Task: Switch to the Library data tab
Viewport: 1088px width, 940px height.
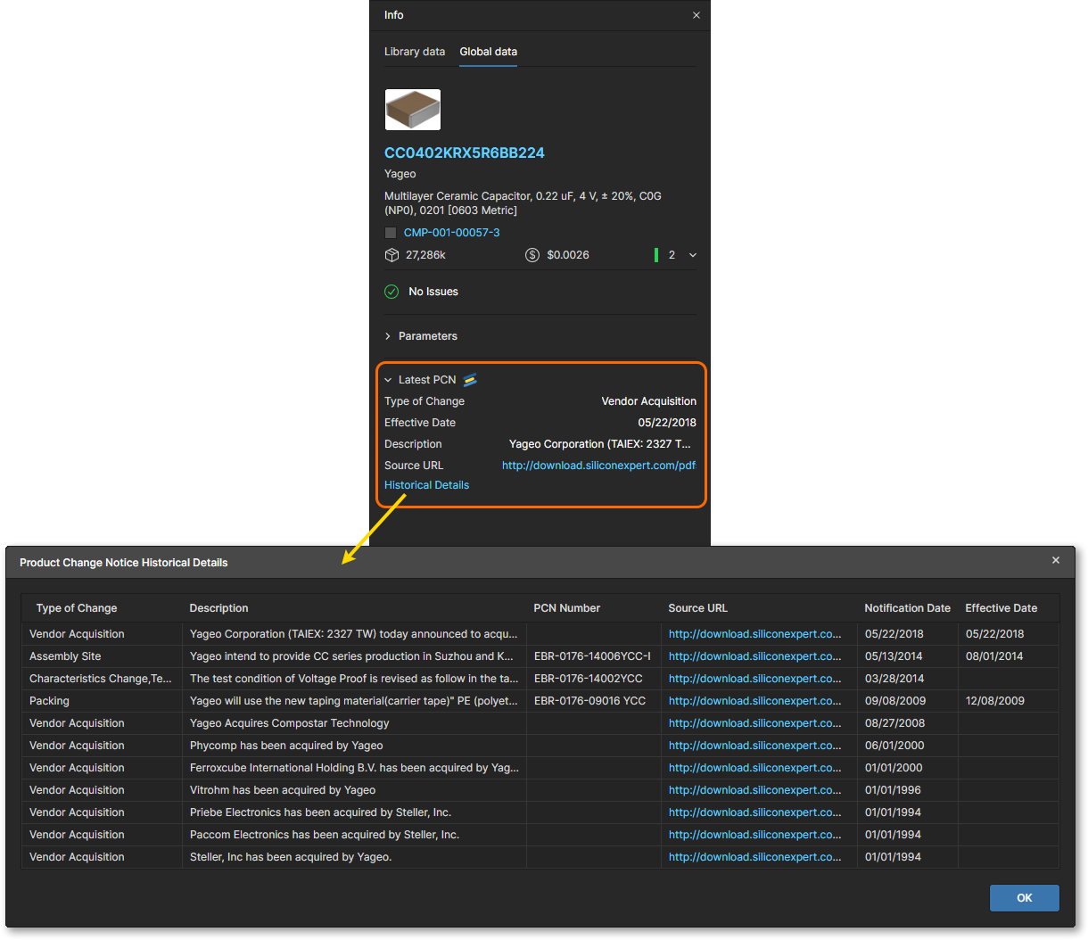Action: (x=415, y=52)
